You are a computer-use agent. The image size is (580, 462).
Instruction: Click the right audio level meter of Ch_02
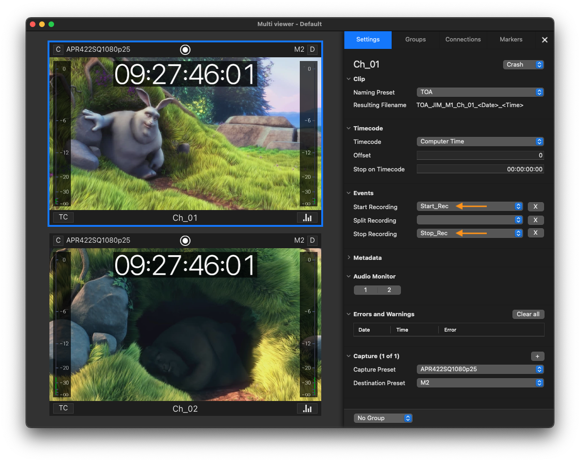coord(308,325)
